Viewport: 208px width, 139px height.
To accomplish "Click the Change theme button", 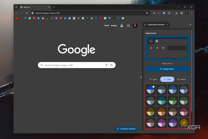I will pyautogui.click(x=167, y=69).
